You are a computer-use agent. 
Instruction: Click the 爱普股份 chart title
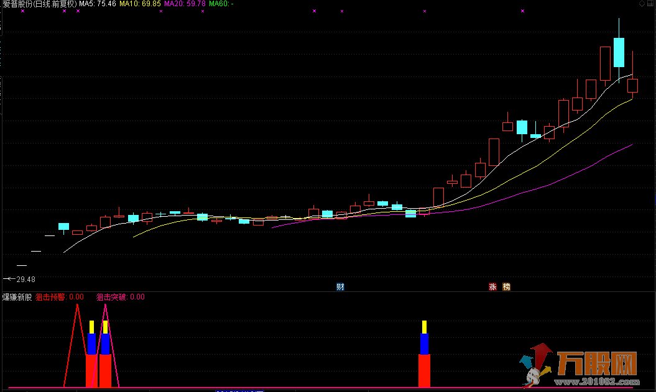click(39, 4)
